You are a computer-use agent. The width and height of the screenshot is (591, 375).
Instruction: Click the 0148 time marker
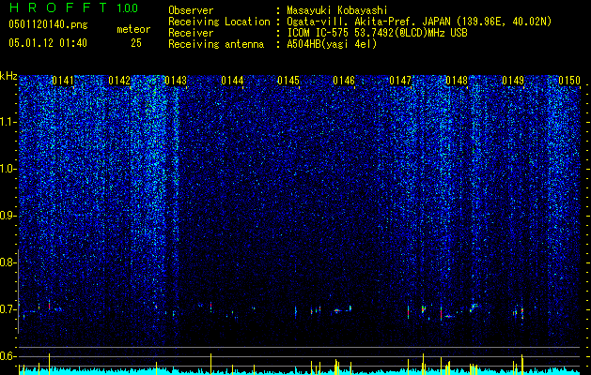[x=457, y=81]
